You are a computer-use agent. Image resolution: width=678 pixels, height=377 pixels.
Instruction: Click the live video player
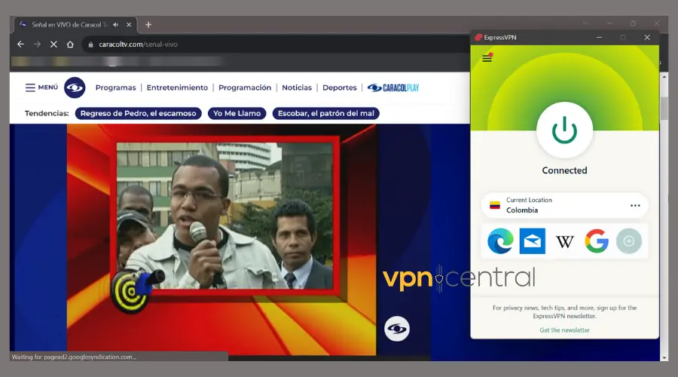[x=221, y=240]
